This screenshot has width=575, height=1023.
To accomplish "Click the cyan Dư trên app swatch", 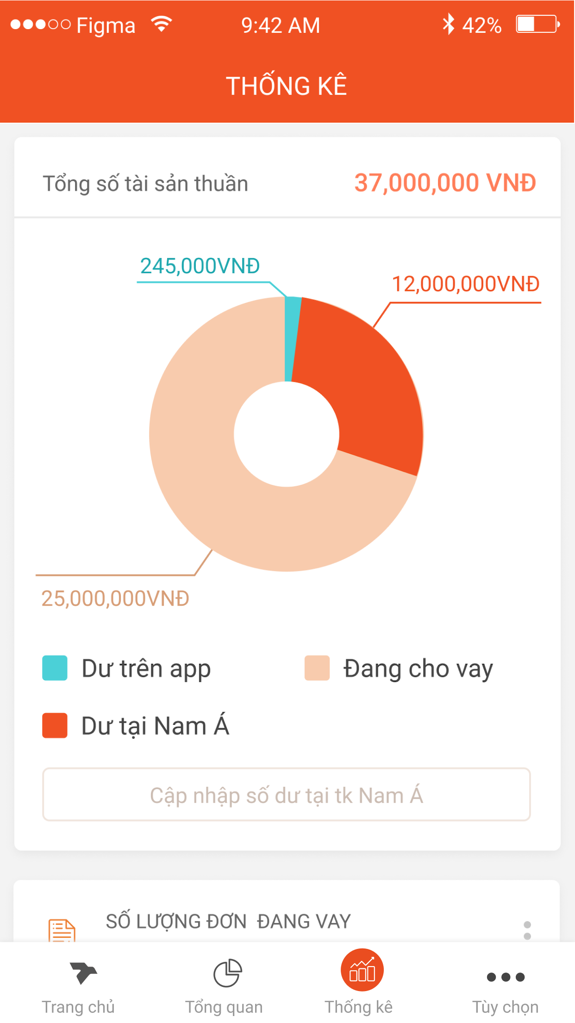I will coord(55,668).
